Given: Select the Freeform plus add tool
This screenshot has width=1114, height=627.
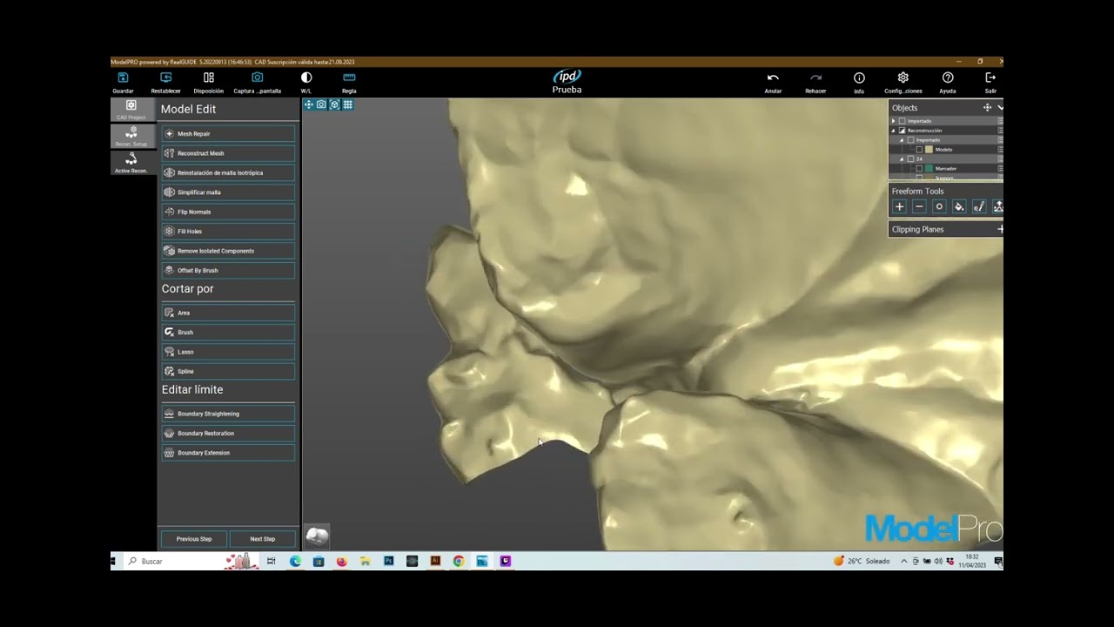Looking at the screenshot, I should pos(899,206).
